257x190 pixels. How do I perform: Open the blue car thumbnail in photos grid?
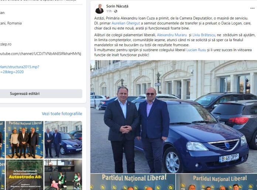click(63, 140)
